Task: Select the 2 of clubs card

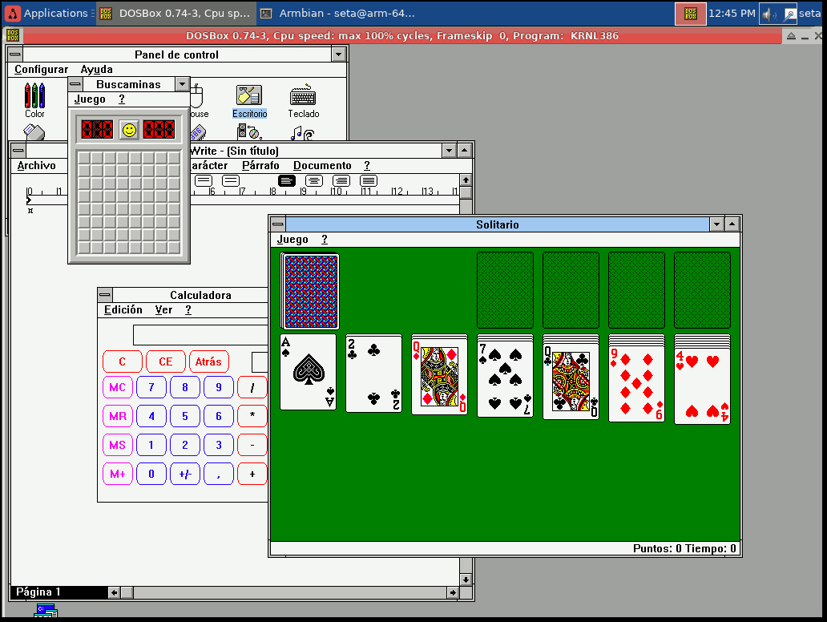Action: tap(374, 374)
